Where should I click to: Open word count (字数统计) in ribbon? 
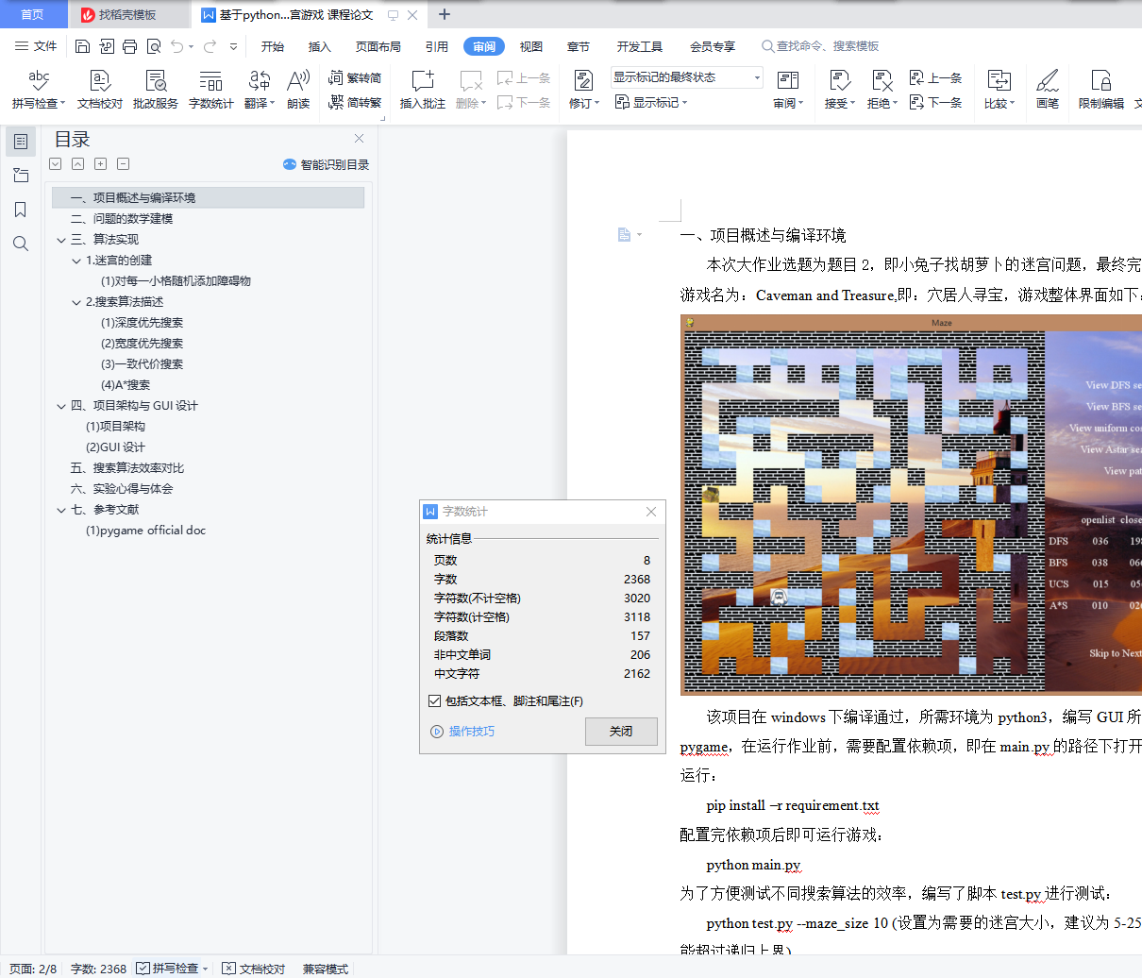tap(211, 89)
